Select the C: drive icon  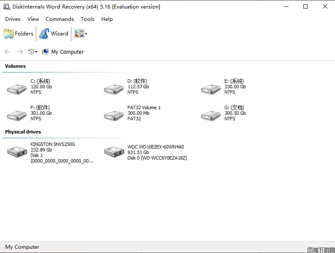pyautogui.click(x=17, y=89)
